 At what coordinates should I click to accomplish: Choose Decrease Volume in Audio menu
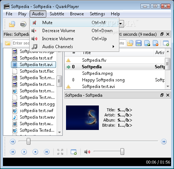[74, 31]
